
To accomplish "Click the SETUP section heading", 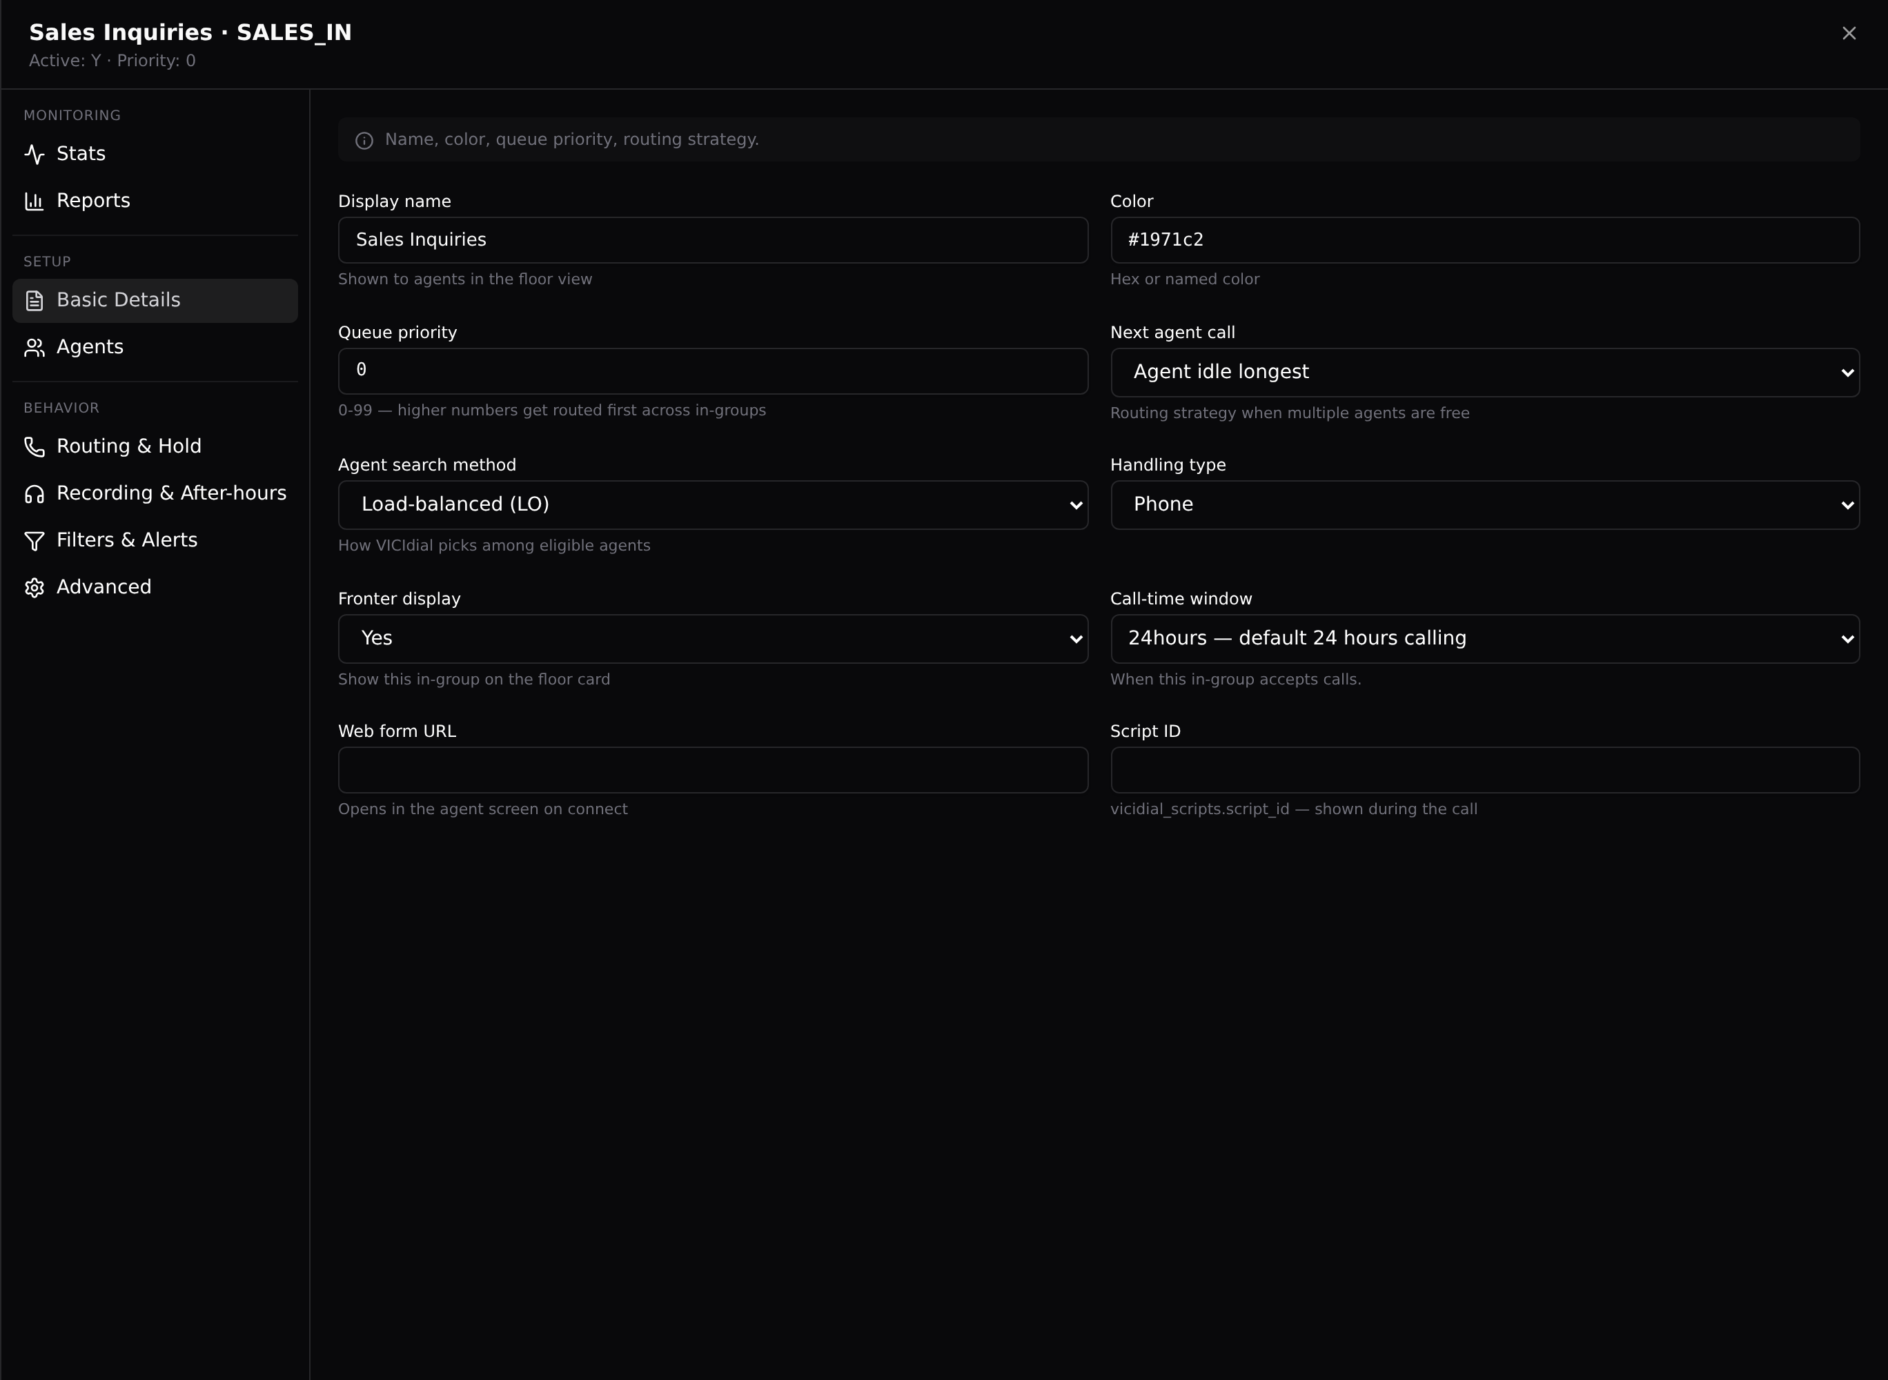I will [47, 262].
